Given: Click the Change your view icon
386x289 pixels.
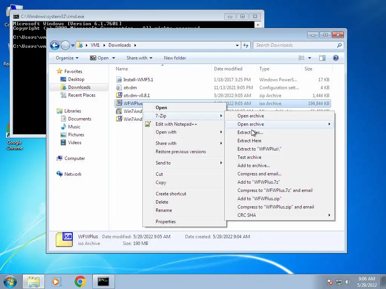Looking at the screenshot, I should pos(301,58).
